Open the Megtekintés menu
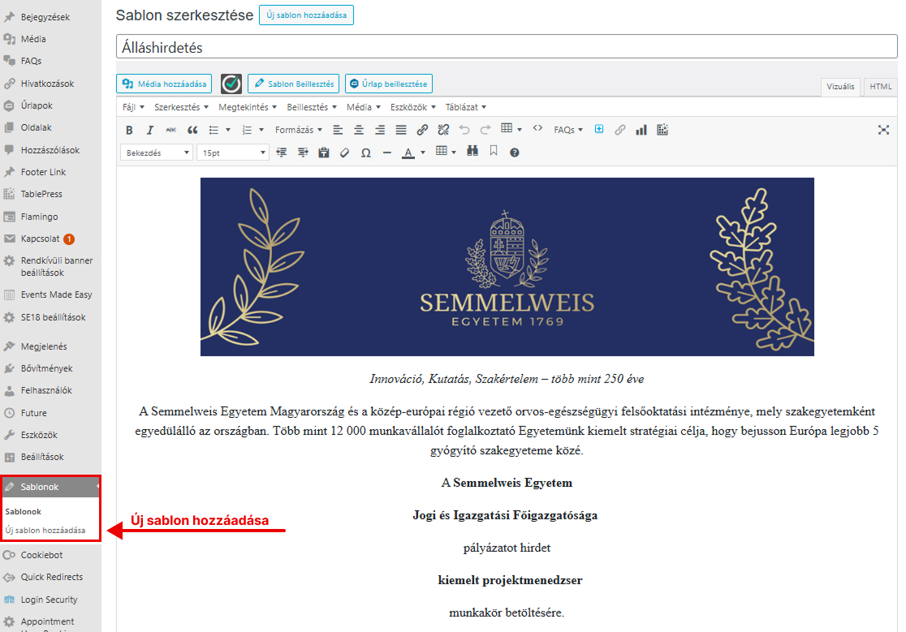Image resolution: width=906 pixels, height=632 pixels. [248, 107]
